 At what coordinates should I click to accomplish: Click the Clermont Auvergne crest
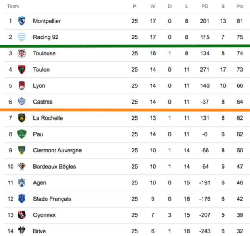22,150
